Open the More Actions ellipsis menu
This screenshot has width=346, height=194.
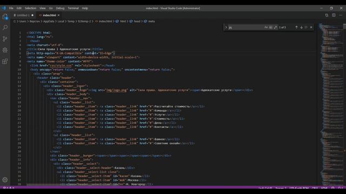341,15
